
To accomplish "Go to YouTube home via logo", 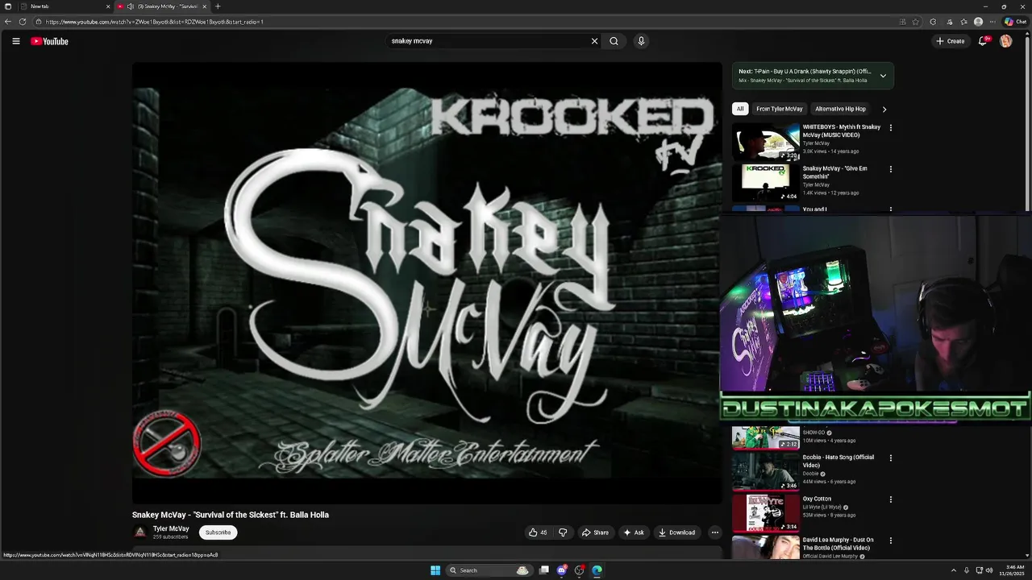I will pyautogui.click(x=49, y=41).
